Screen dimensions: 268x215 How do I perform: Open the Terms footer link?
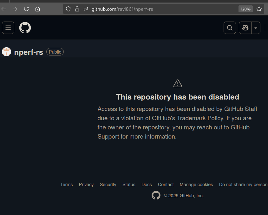(x=67, y=185)
